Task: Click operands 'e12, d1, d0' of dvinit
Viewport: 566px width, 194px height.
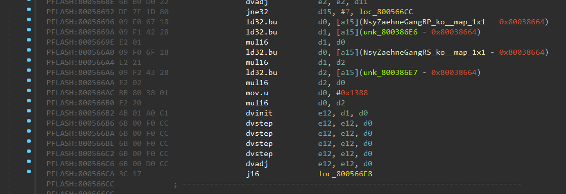Action: (343, 113)
